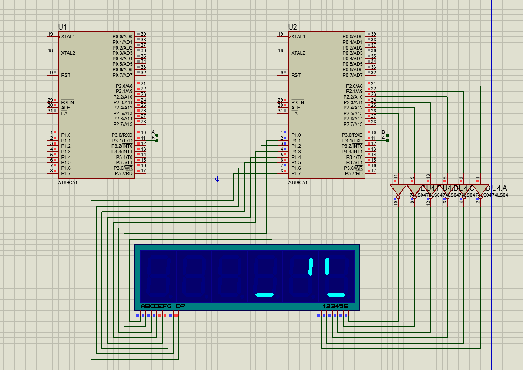Select the six-digit seven-segment display component
Screen dimensions: 523x370
click(x=247, y=277)
